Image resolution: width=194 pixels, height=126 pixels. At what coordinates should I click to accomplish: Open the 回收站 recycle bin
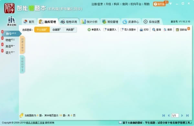(x=181, y=30)
